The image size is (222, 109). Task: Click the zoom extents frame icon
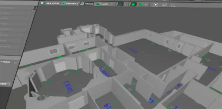(155, 5)
